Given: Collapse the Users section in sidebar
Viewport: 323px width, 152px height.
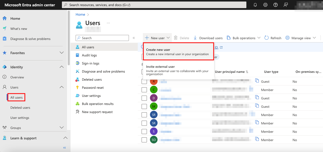Looking at the screenshot, I should 61,87.
